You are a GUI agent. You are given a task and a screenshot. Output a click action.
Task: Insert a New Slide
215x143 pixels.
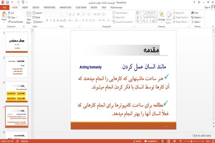click(29, 18)
